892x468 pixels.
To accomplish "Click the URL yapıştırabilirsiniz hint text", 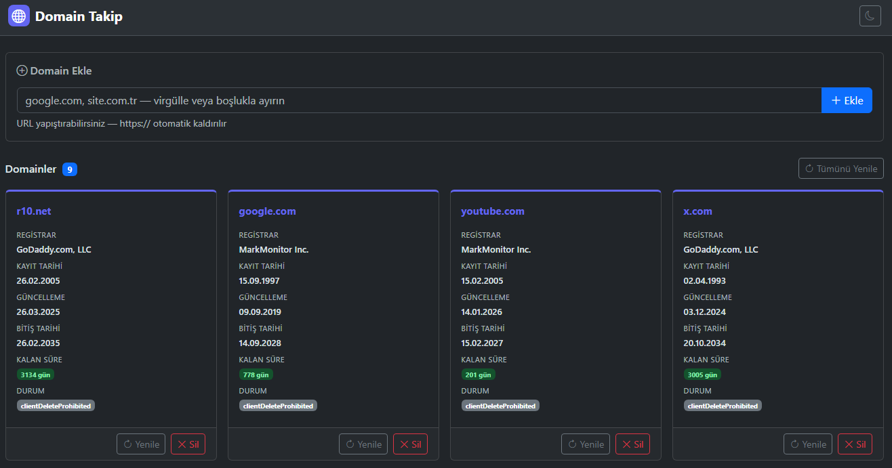I will pos(122,124).
